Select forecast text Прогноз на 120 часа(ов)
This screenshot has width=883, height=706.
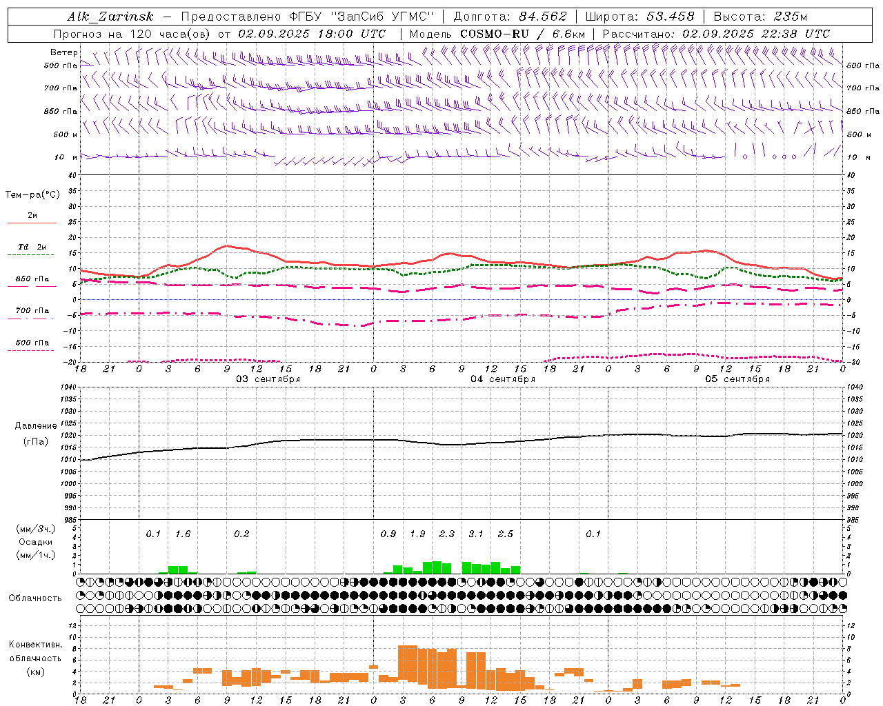click(x=132, y=34)
